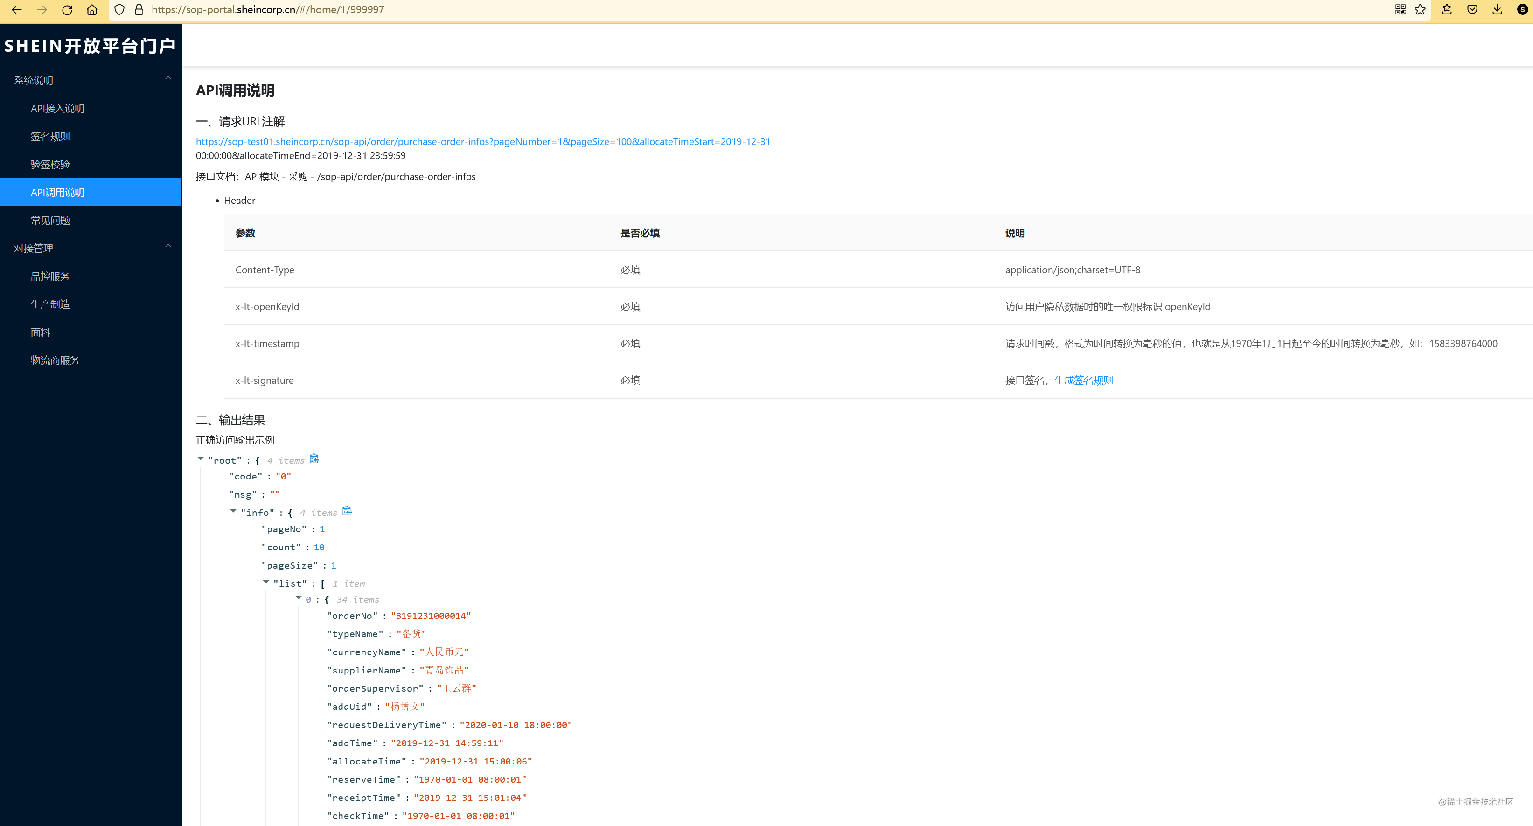Select 常见问题 in the sidebar

click(50, 220)
